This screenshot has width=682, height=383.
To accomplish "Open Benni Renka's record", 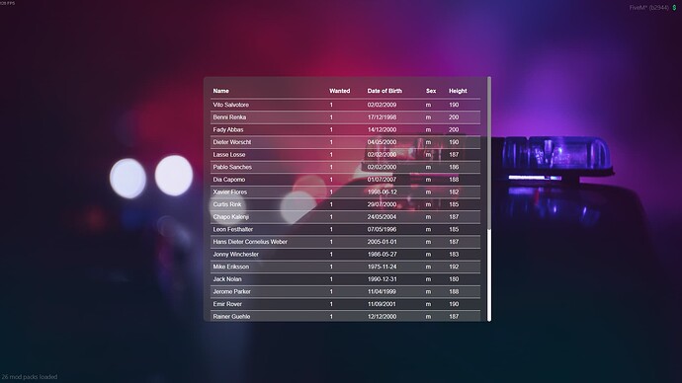I will tap(345, 117).
